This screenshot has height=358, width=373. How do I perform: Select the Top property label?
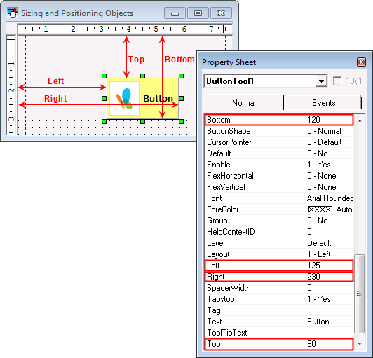pyautogui.click(x=213, y=344)
